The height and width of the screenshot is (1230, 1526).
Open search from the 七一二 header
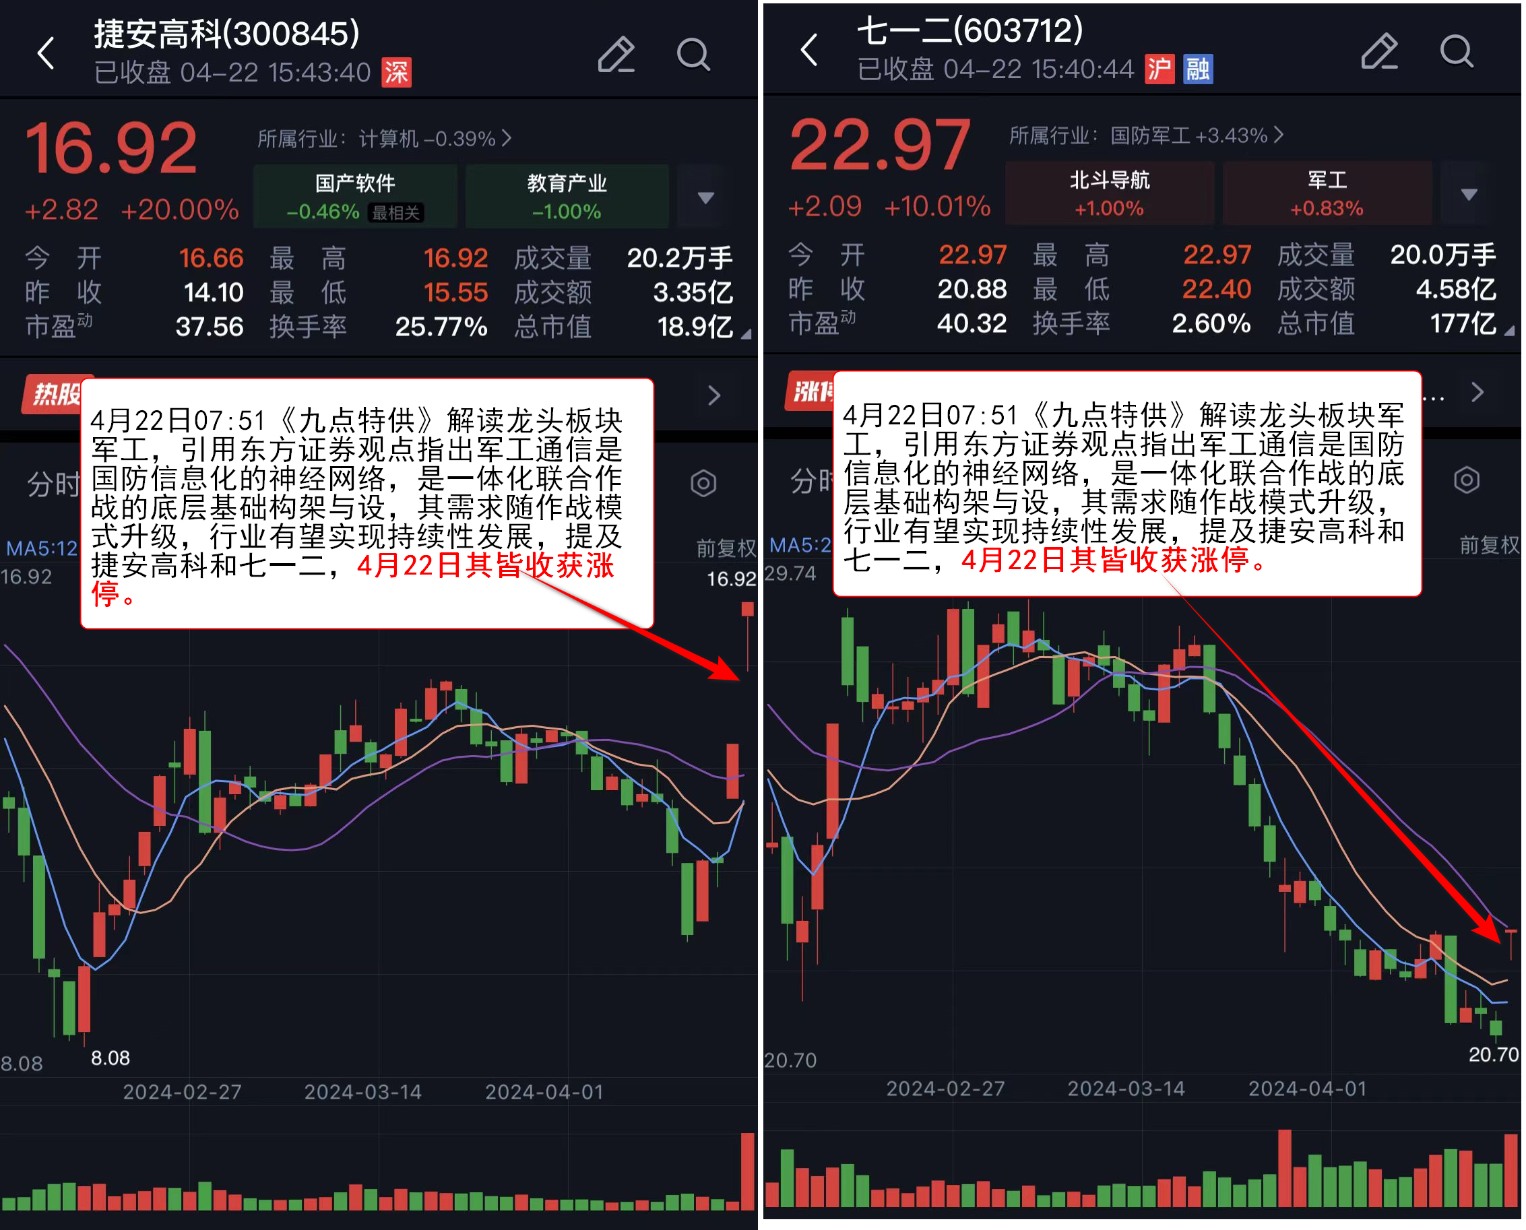(1457, 51)
